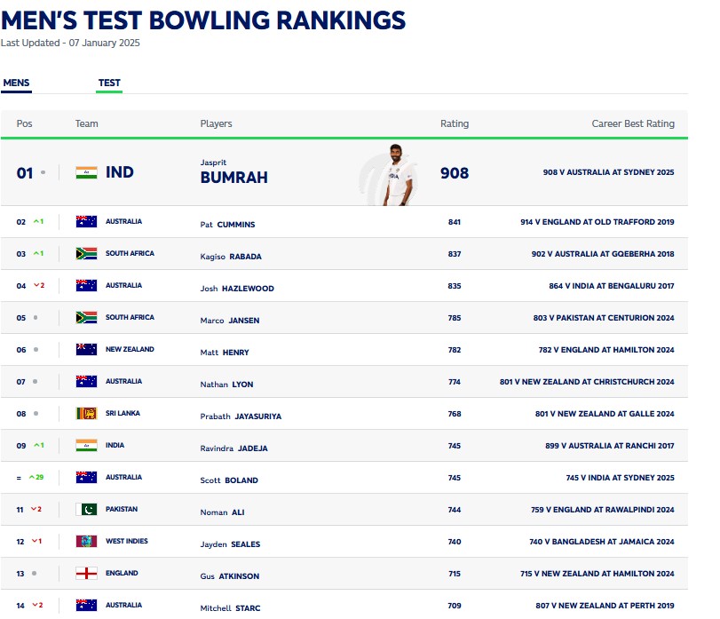Click England flag in Gus Atkinson row
Screen dimensions: 720x619
[86, 574]
